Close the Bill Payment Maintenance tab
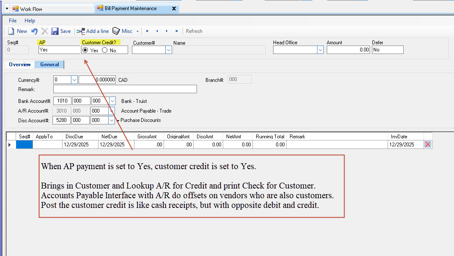 (x=174, y=8)
